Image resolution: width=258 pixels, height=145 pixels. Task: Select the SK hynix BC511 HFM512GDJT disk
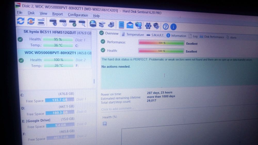pyautogui.click(x=54, y=39)
